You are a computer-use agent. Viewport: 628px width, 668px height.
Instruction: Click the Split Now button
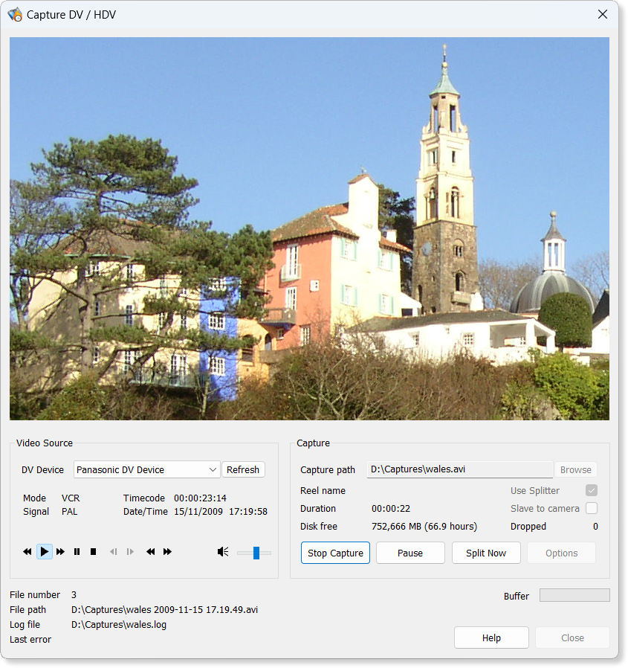click(x=486, y=553)
